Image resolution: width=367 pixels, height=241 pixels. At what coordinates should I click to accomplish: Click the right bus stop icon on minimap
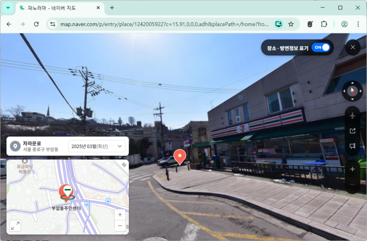click(x=108, y=201)
